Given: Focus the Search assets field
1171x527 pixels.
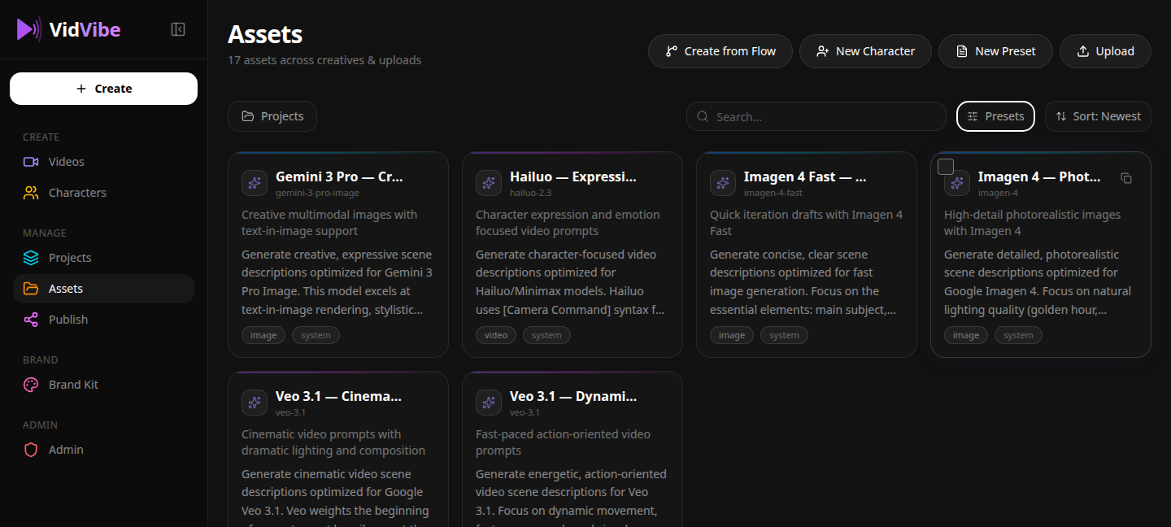Looking at the screenshot, I should point(816,116).
